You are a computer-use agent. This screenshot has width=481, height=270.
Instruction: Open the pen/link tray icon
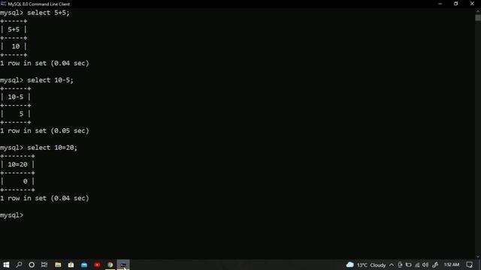tap(435, 265)
